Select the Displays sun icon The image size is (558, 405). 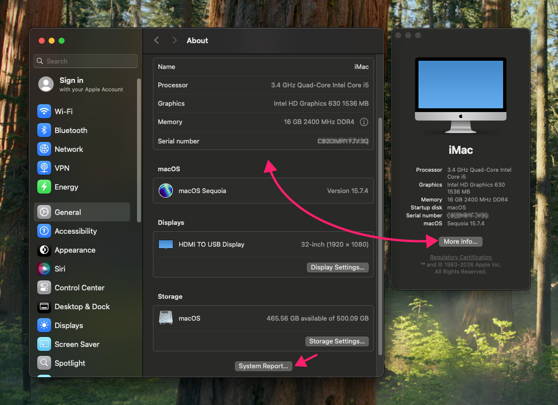tap(44, 325)
